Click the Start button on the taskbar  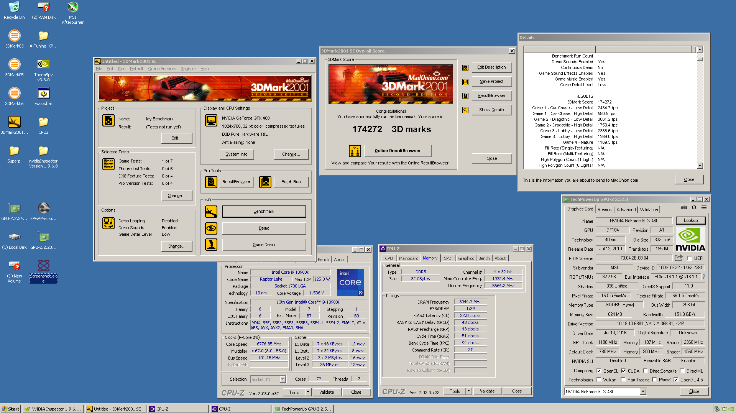(x=11, y=409)
